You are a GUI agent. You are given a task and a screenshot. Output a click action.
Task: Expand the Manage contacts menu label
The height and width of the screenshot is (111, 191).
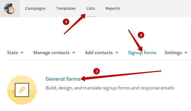coord(52,53)
